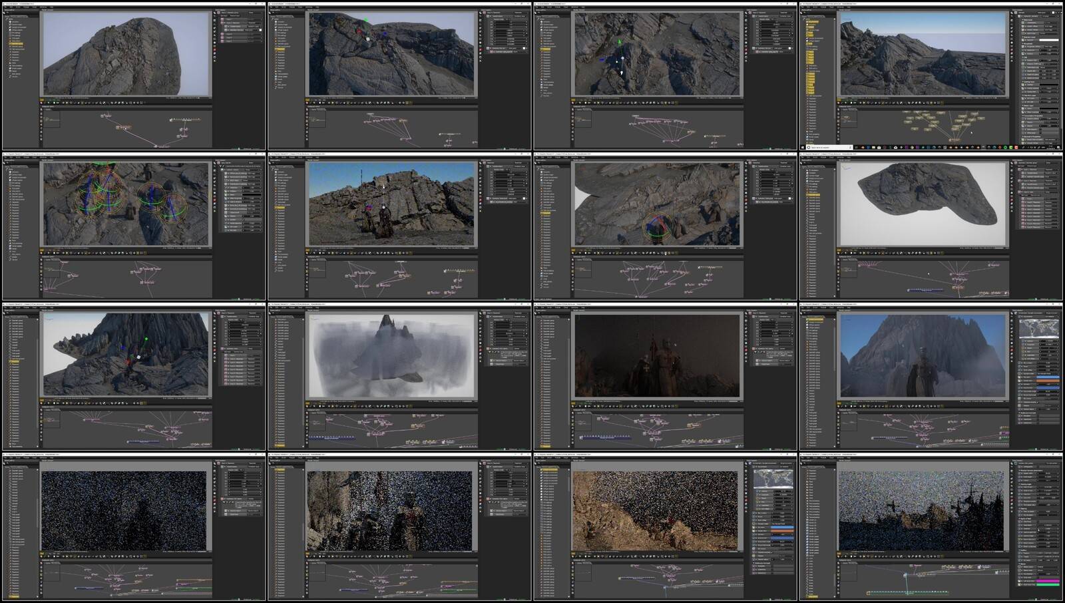The image size is (1065, 603).
Task: Click the Windows Start button in the ridge landscape window
Action: pyautogui.click(x=803, y=147)
